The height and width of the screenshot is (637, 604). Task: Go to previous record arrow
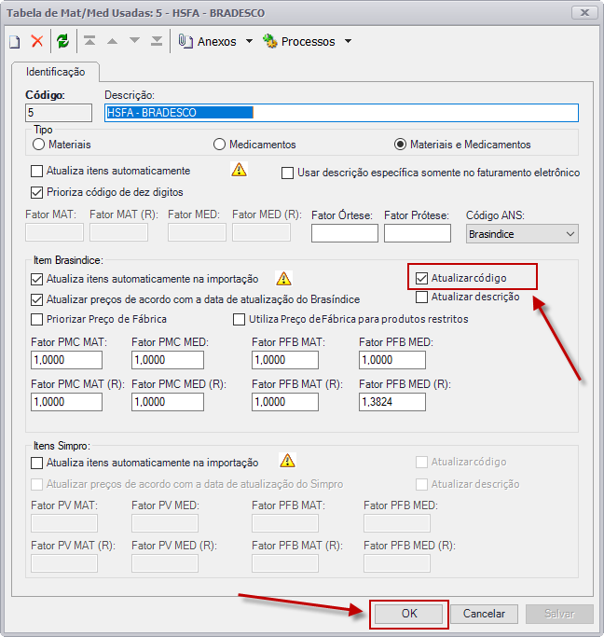pyautogui.click(x=112, y=41)
